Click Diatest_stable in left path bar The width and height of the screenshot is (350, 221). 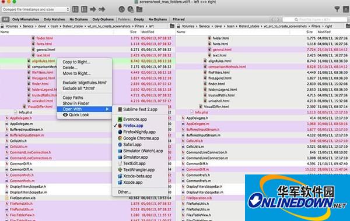(x=72, y=26)
